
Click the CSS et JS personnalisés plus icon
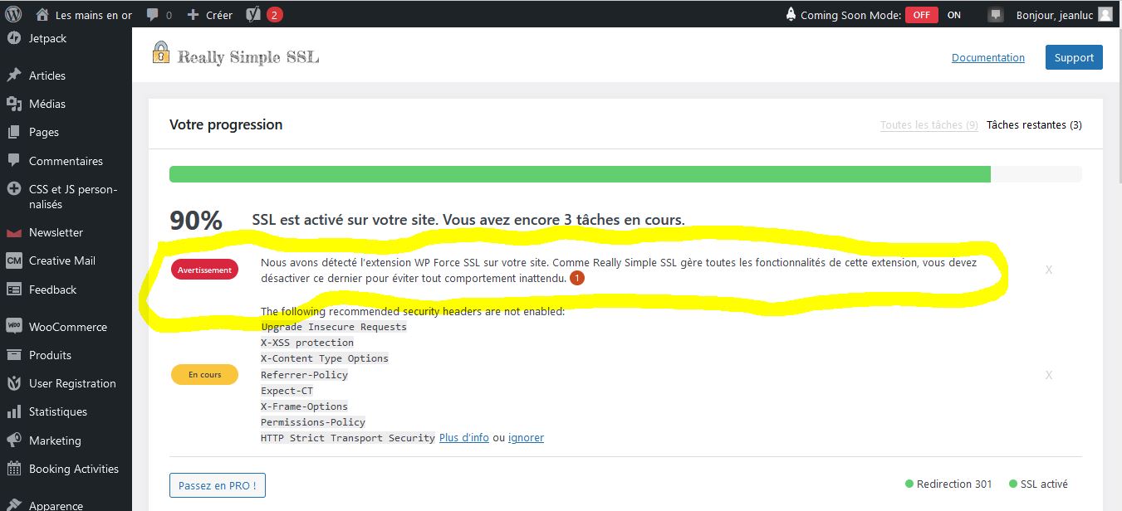[x=13, y=189]
